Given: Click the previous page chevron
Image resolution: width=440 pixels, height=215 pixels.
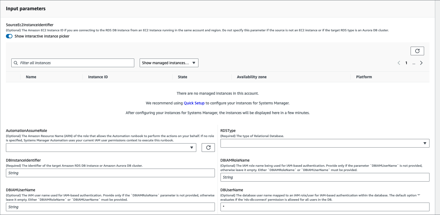Looking at the screenshot, I should 399,63.
